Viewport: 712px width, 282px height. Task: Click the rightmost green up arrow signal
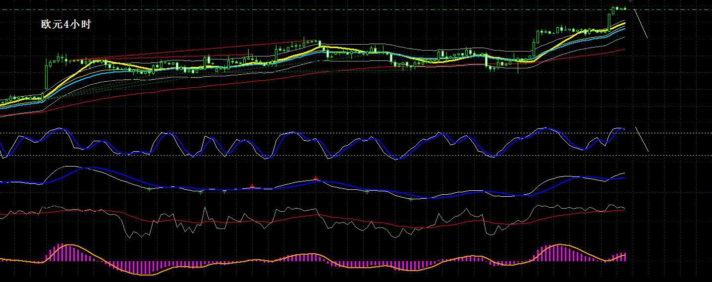(411, 199)
